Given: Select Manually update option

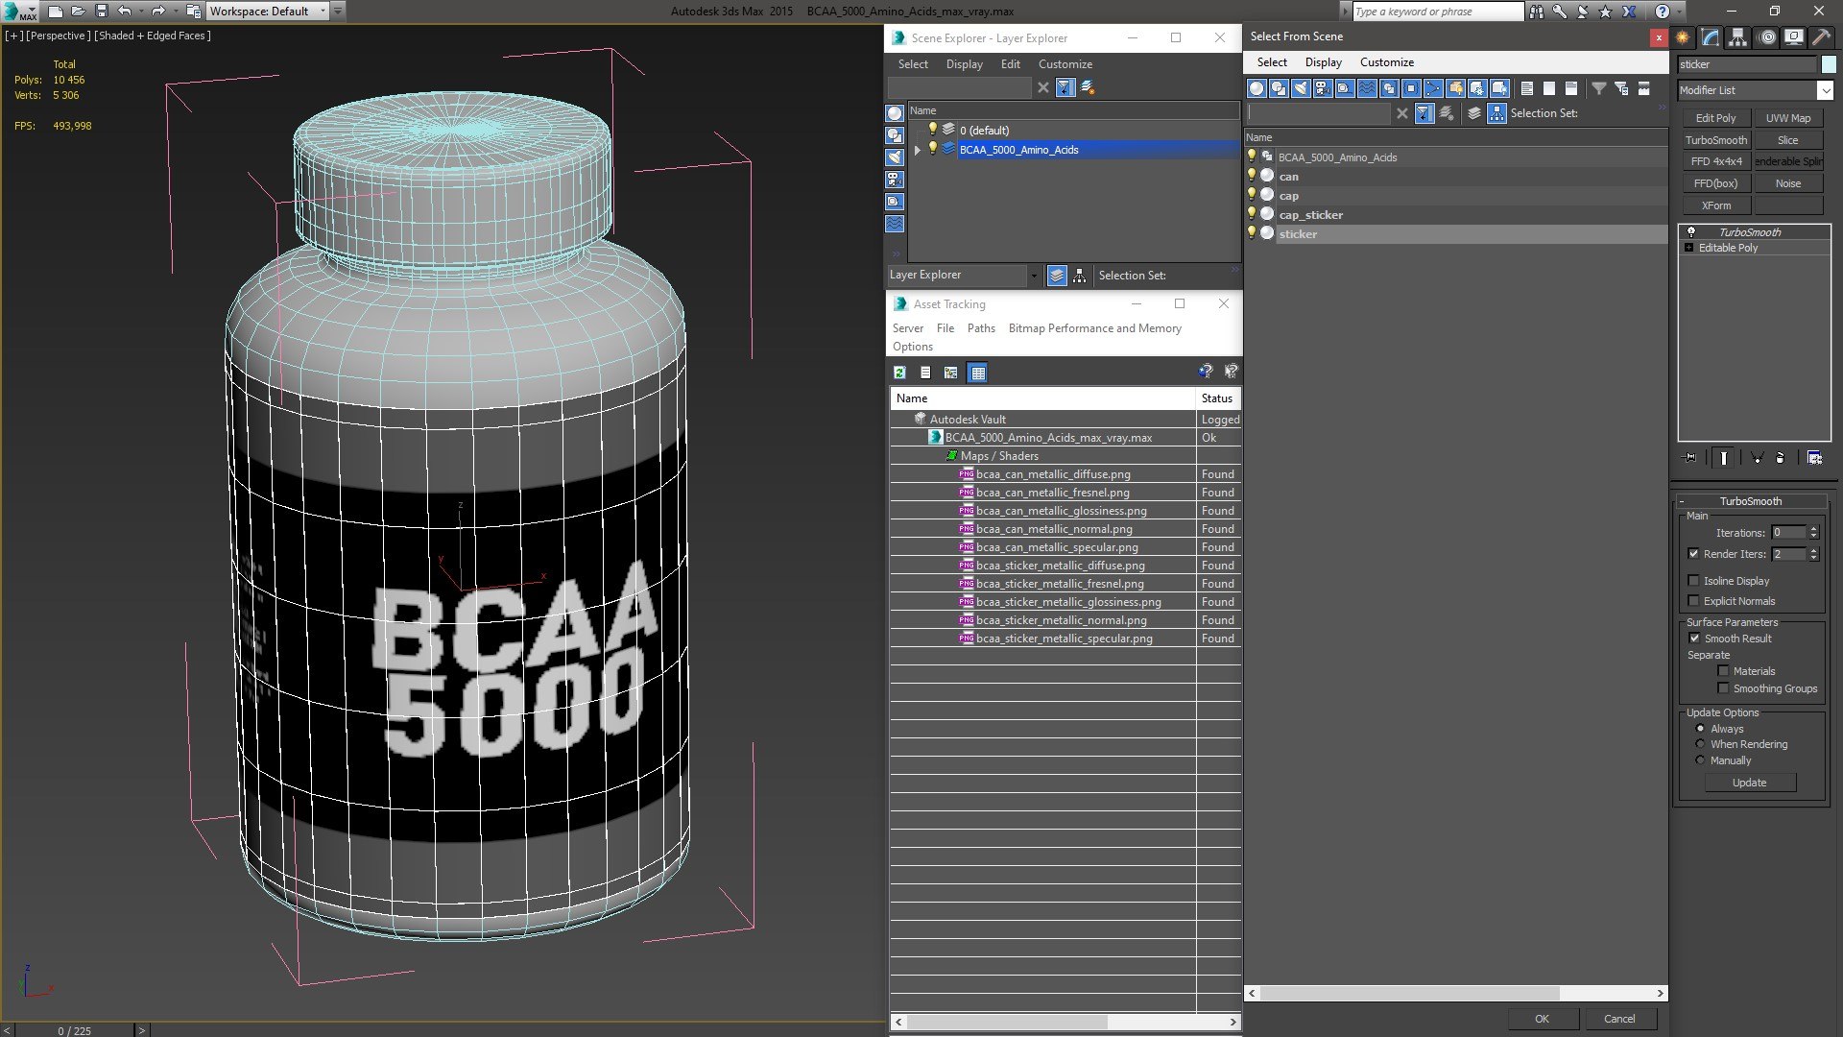Looking at the screenshot, I should point(1700,760).
